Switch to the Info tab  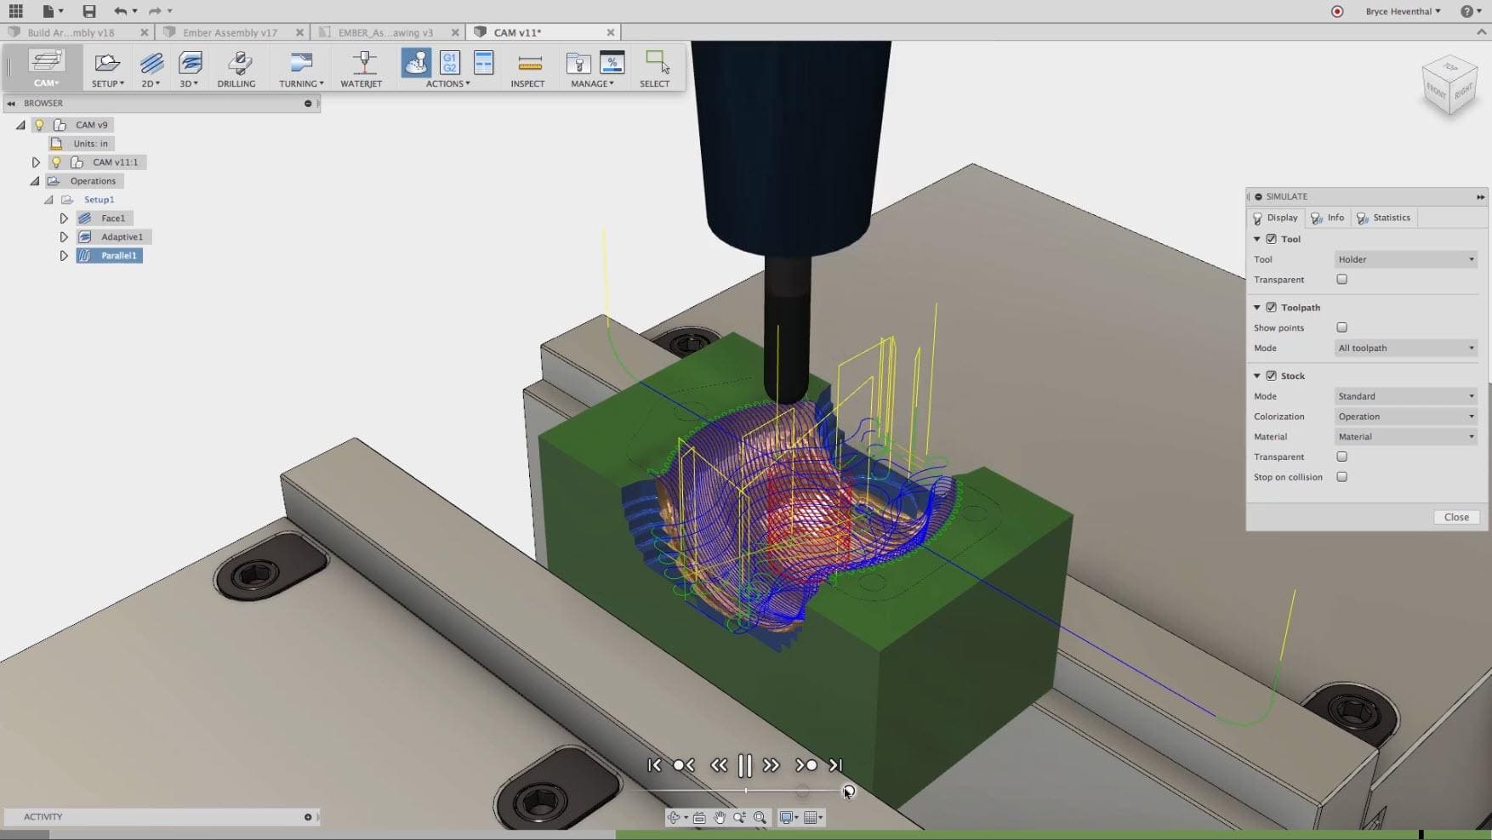(x=1327, y=218)
